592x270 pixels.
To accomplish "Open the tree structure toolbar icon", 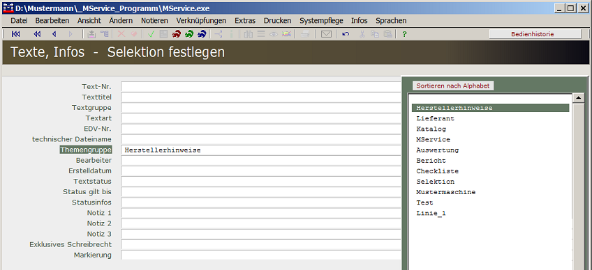I will point(104,34).
